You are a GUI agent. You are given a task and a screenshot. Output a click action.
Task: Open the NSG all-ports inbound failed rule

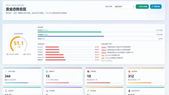(120, 52)
